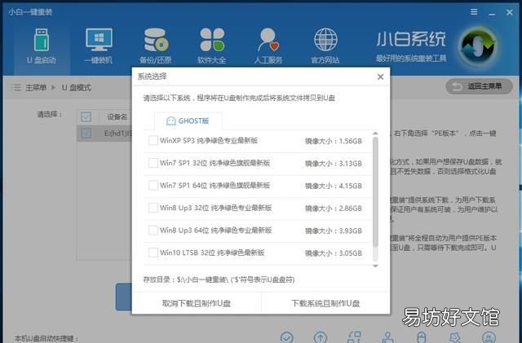Click the 设备名 column header

(x=117, y=117)
